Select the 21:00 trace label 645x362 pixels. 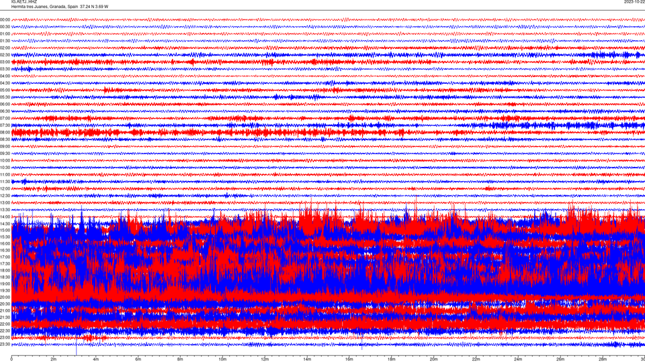coord(5,310)
